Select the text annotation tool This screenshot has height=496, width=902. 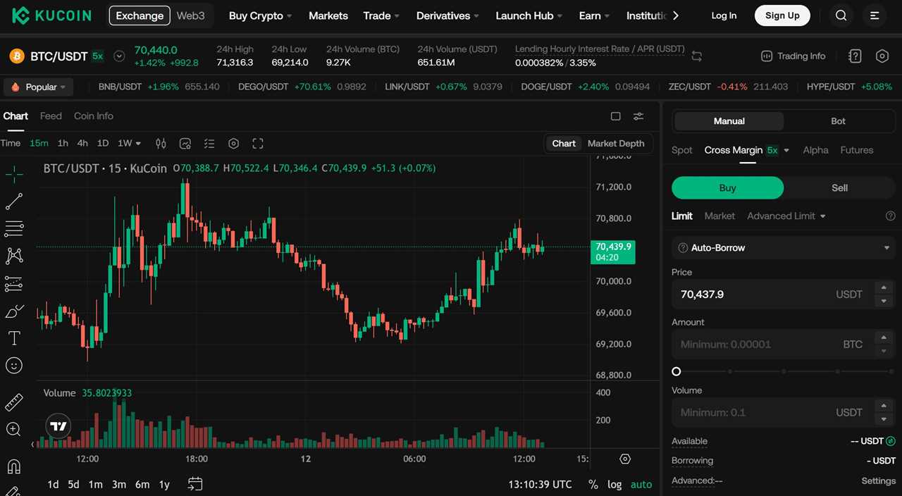(x=14, y=338)
